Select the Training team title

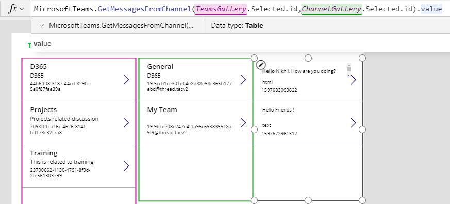coord(44,153)
